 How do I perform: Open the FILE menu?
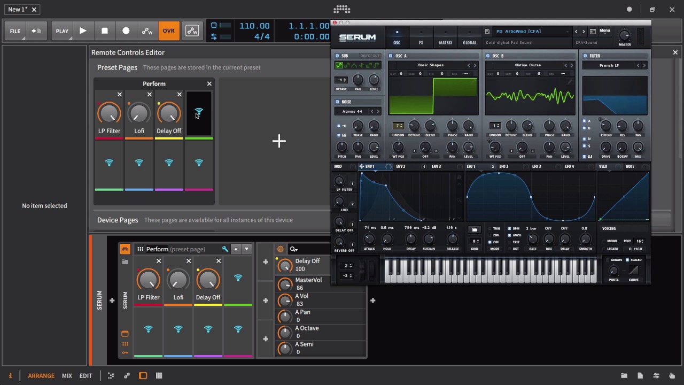click(x=15, y=31)
